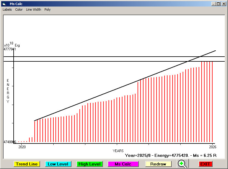Click the Ms Calc title bar app icon
The image size is (228, 169).
4,4
